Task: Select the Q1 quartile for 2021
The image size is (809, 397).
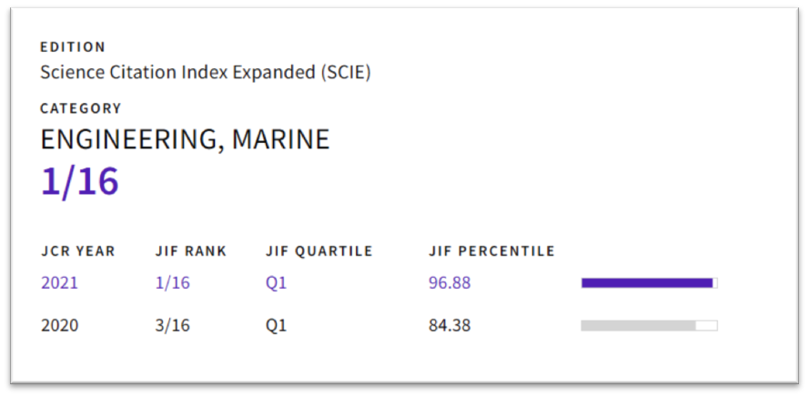Action: pyautogui.click(x=276, y=282)
